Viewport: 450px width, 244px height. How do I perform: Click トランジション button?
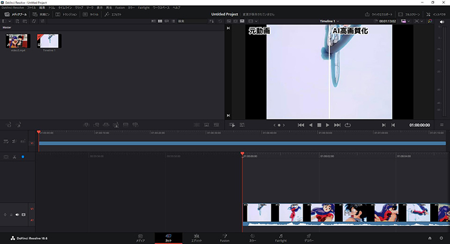(67, 14)
